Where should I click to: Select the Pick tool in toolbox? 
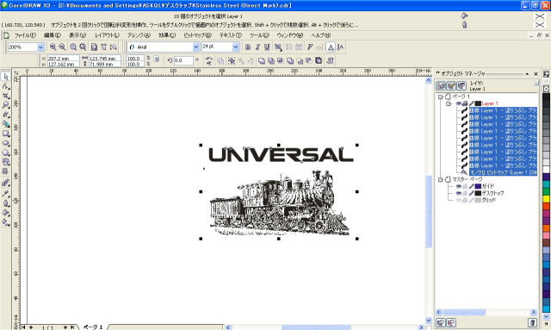pyautogui.click(x=6, y=77)
